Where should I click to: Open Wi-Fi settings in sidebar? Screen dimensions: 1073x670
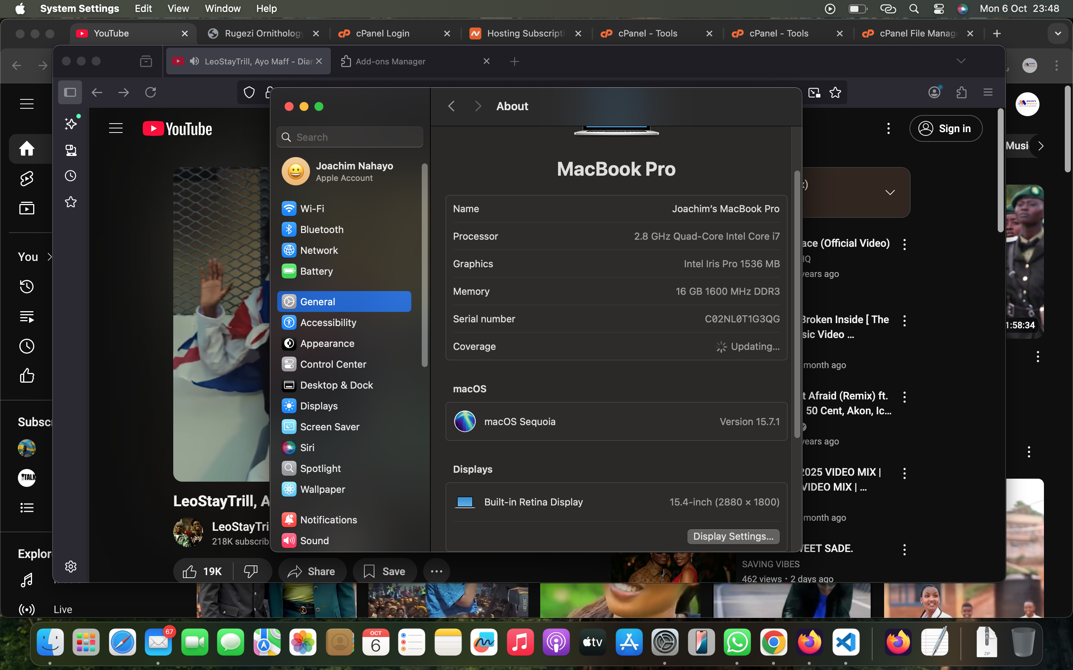coord(312,209)
